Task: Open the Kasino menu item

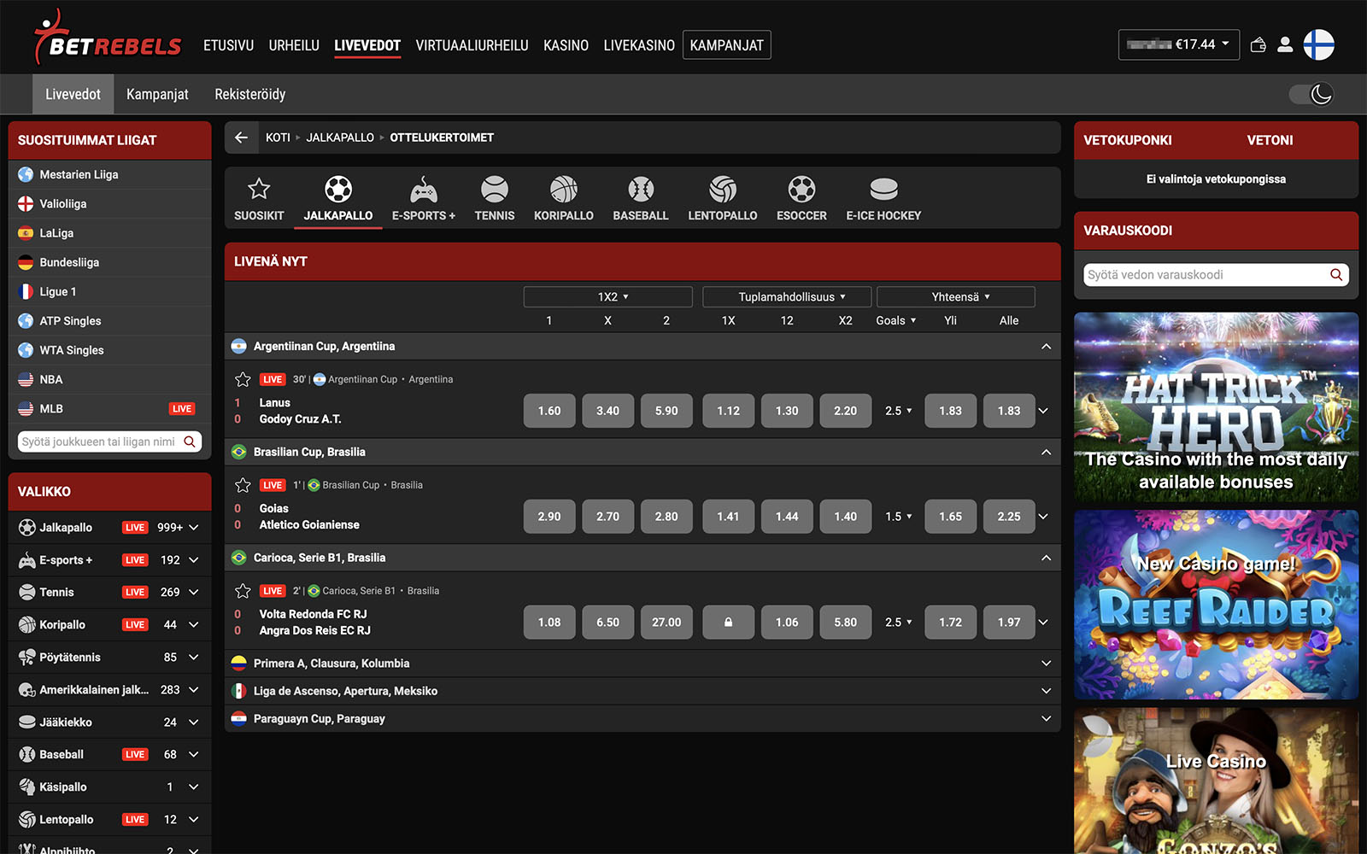Action: pos(566,45)
